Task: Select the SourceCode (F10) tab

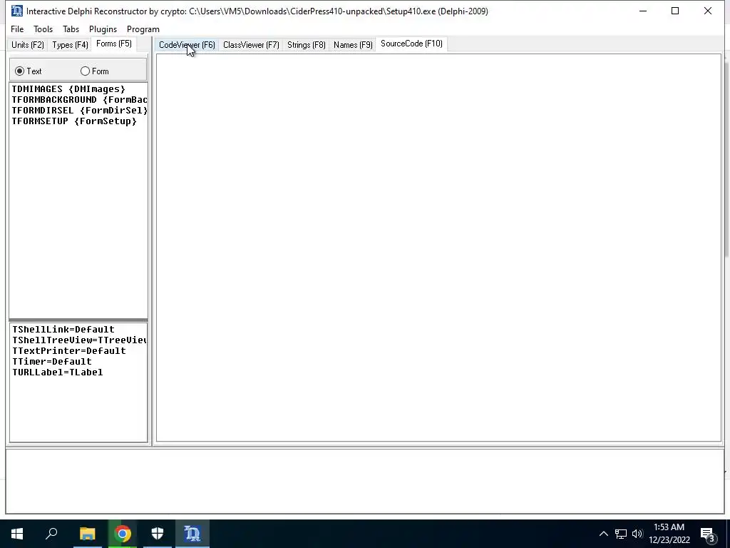Action: click(411, 44)
